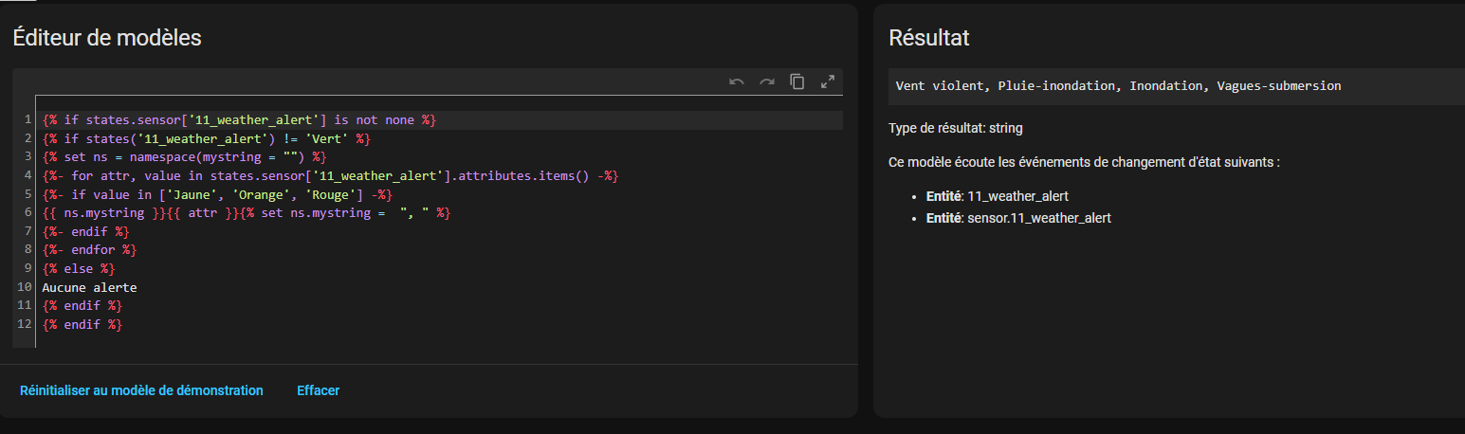Click the undo arrow in the editor toolbar
Image resolution: width=1465 pixels, height=434 pixels.
point(737,82)
